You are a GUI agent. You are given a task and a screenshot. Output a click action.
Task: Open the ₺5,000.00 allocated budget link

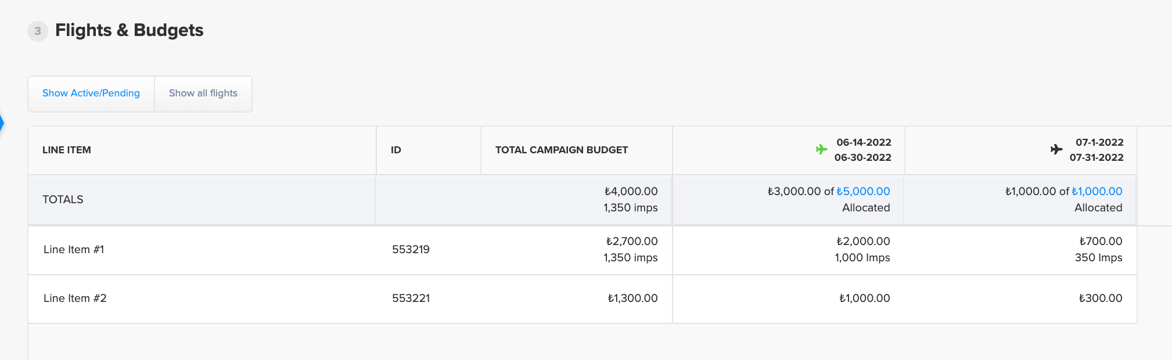pos(863,191)
